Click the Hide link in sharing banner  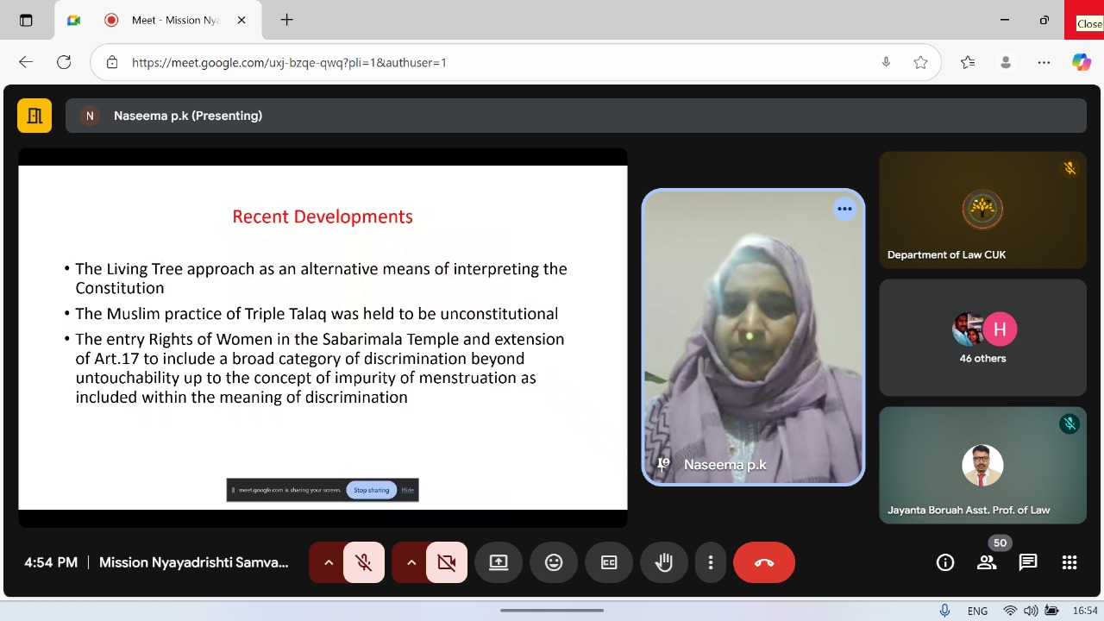point(408,490)
